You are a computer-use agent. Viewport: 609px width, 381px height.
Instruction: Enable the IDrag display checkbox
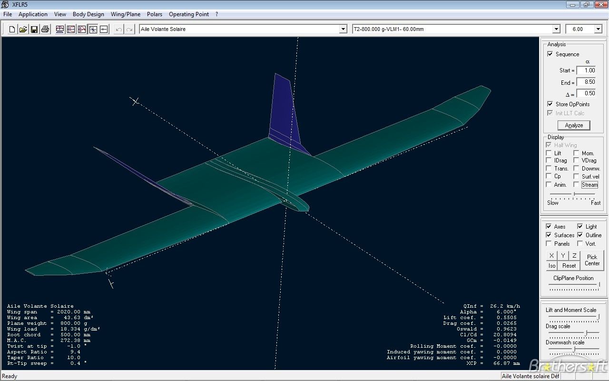pos(549,161)
